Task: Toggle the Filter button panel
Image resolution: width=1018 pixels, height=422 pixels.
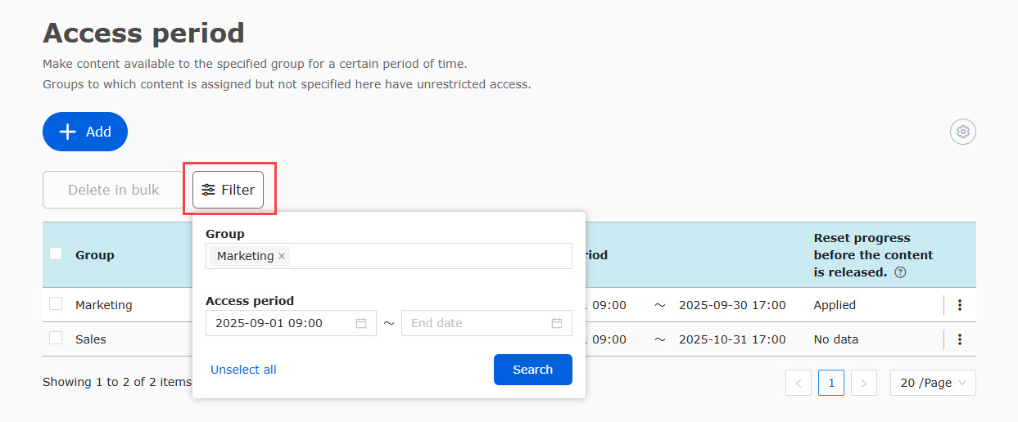Action: (228, 190)
